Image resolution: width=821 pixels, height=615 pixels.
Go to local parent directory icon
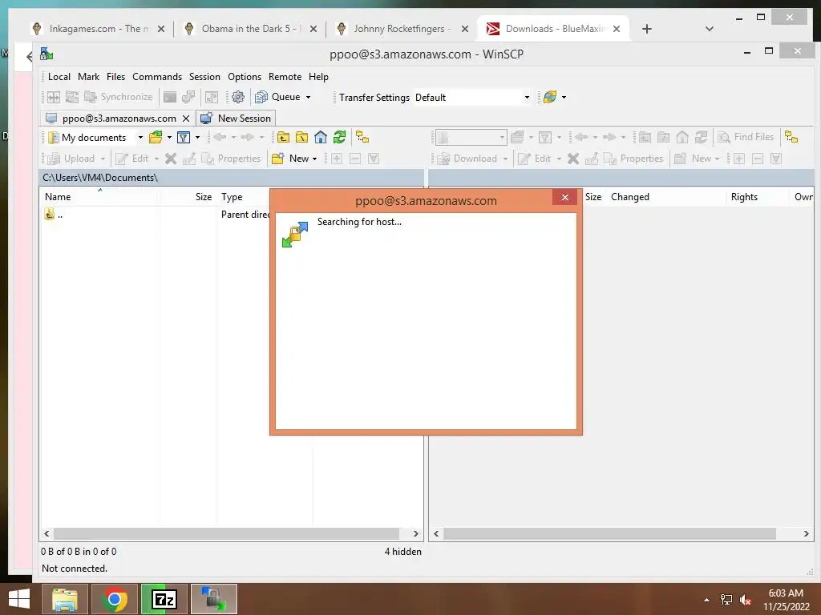pos(283,138)
